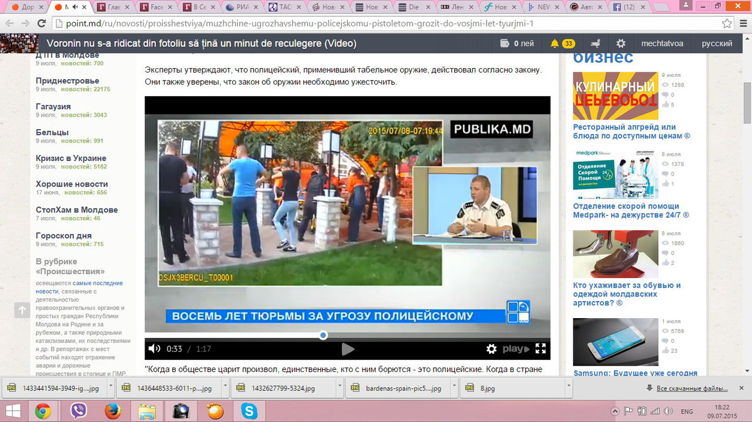Open the Гороскоп дня category

pos(63,235)
